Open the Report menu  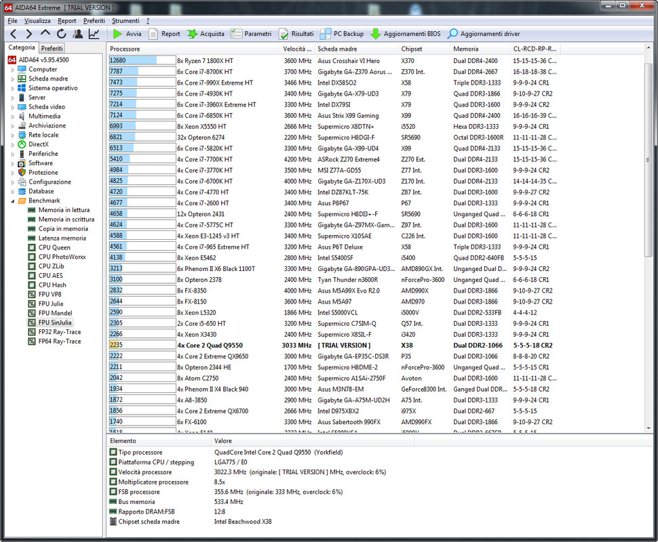pos(66,21)
